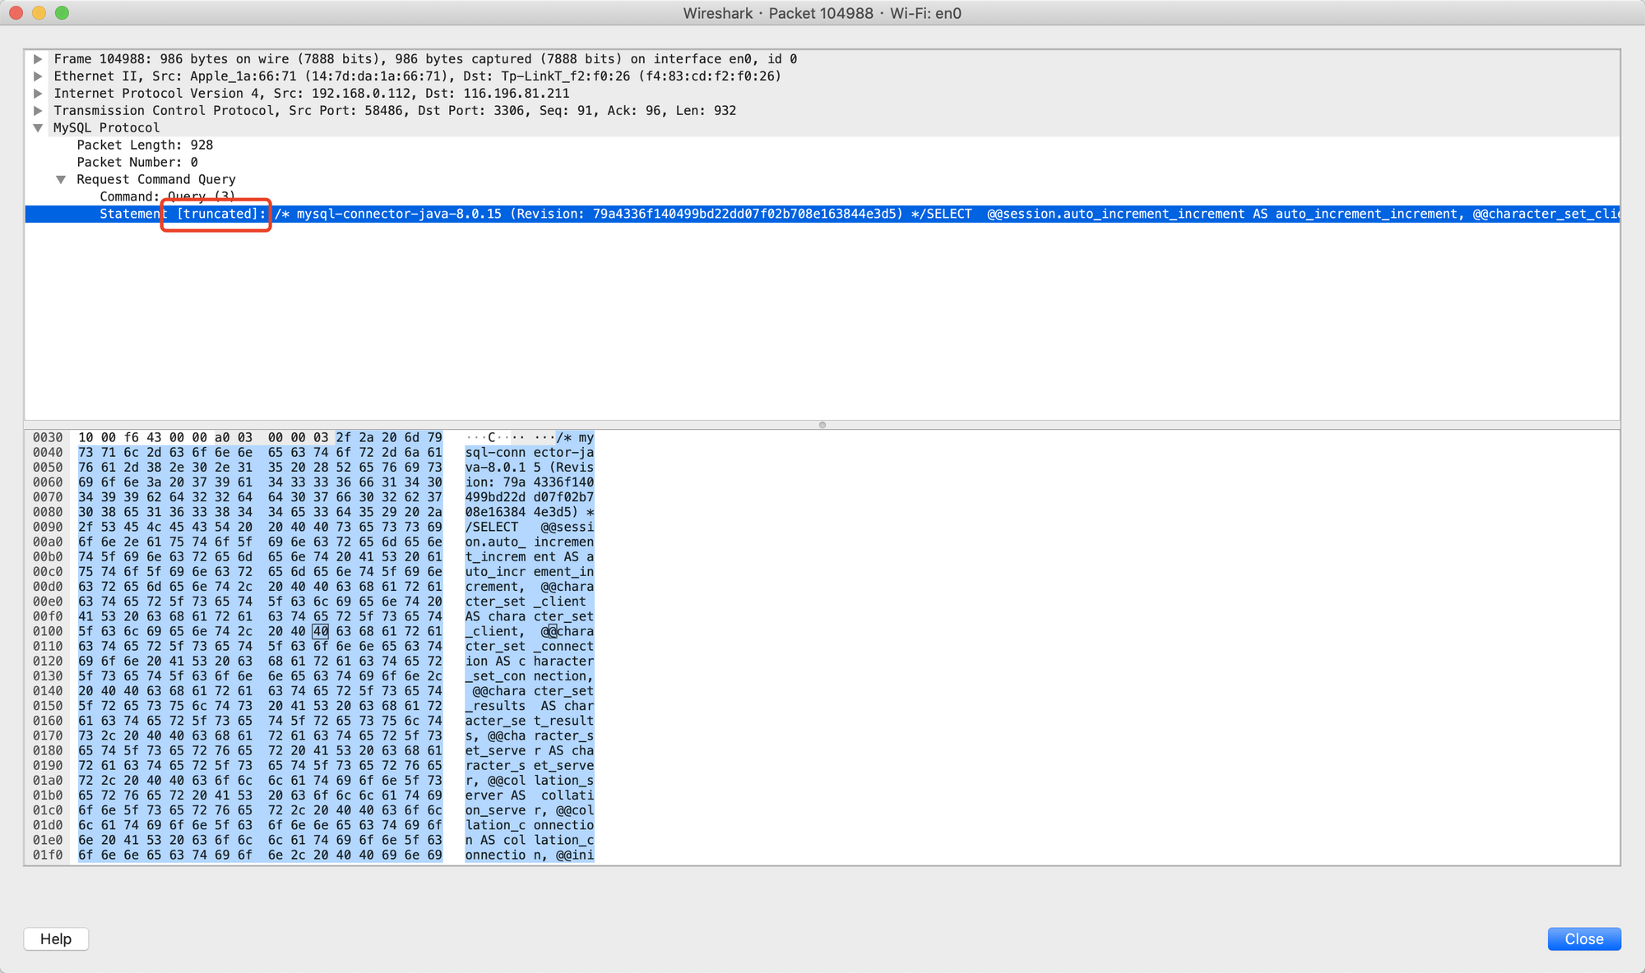Collapse the Request Command Query node

pyautogui.click(x=61, y=179)
